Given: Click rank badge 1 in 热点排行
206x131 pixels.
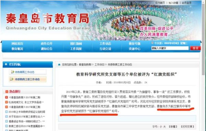Looking at the screenshot, I should tap(7, 97).
